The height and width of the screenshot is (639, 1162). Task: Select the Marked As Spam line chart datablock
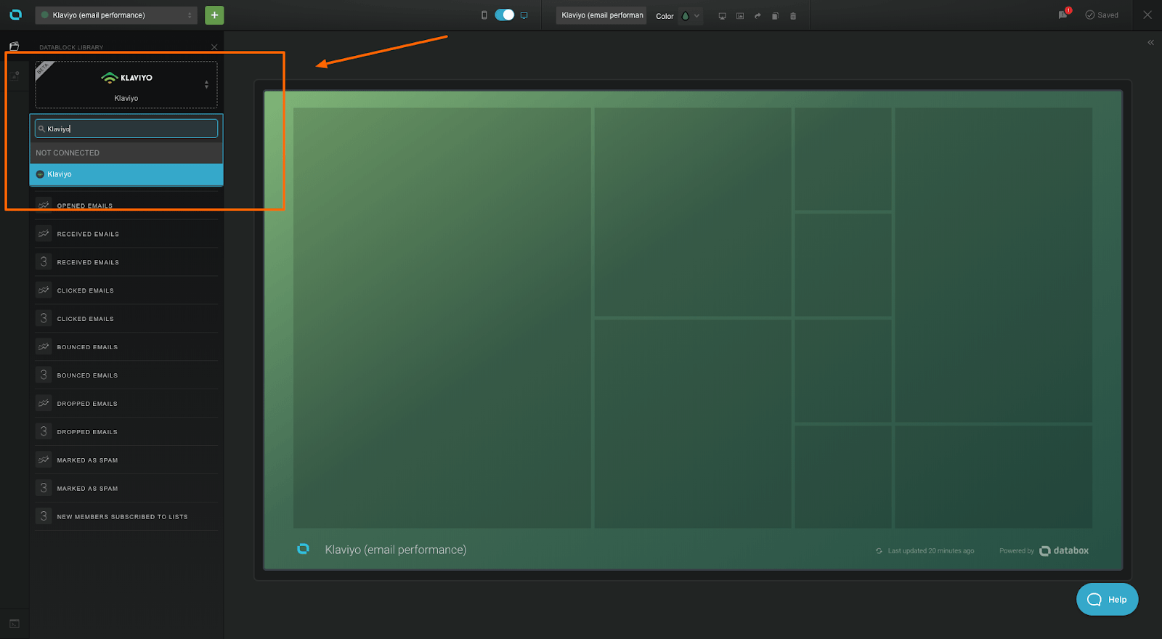click(x=126, y=460)
